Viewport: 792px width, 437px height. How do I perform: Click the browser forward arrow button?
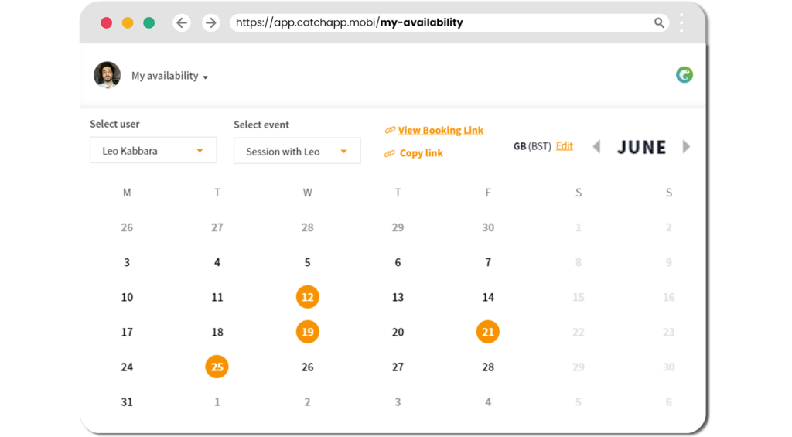click(x=211, y=22)
